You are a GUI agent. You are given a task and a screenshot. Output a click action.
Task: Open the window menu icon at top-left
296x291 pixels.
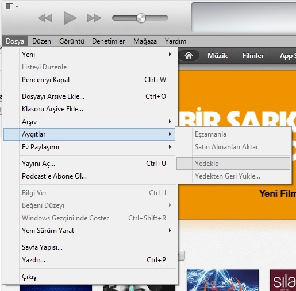click(12, 6)
